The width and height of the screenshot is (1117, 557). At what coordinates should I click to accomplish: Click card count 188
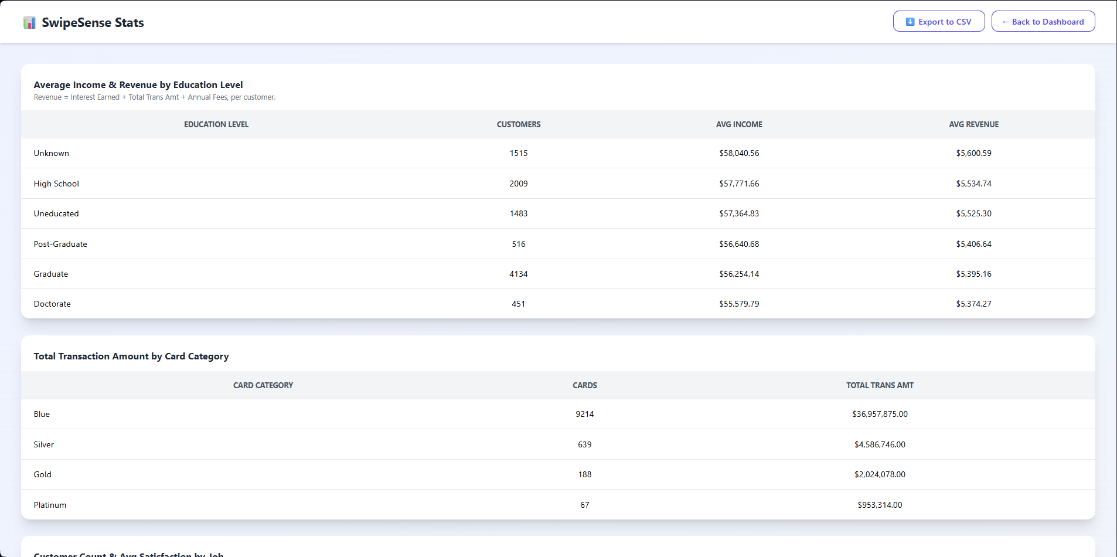pyautogui.click(x=585, y=474)
